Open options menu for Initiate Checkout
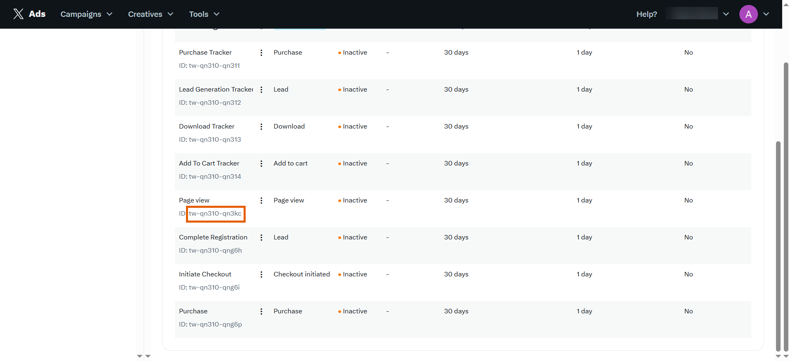790x361 pixels. click(x=261, y=274)
